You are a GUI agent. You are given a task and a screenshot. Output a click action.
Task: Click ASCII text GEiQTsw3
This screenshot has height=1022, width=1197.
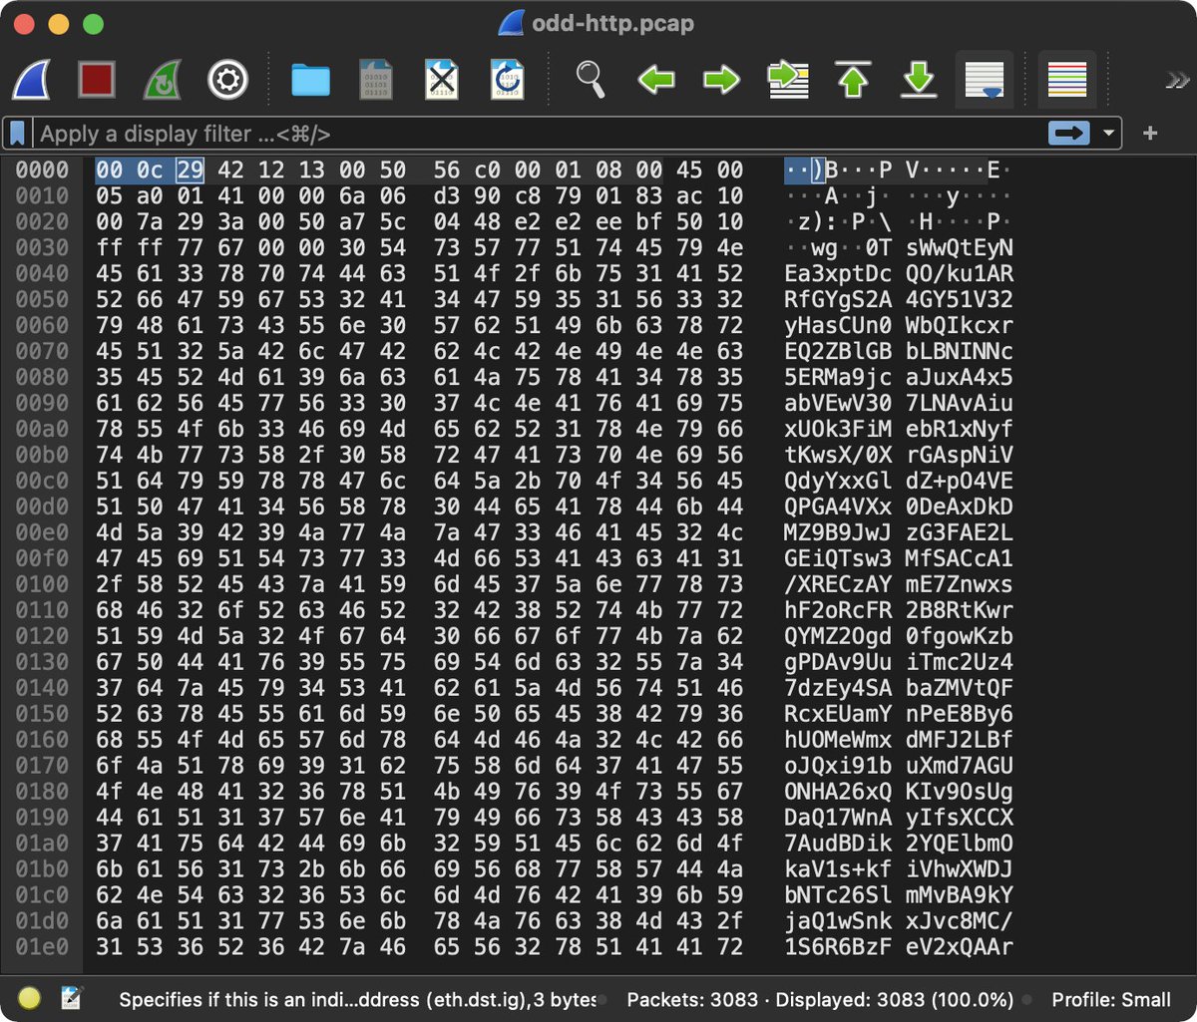[x=838, y=559]
